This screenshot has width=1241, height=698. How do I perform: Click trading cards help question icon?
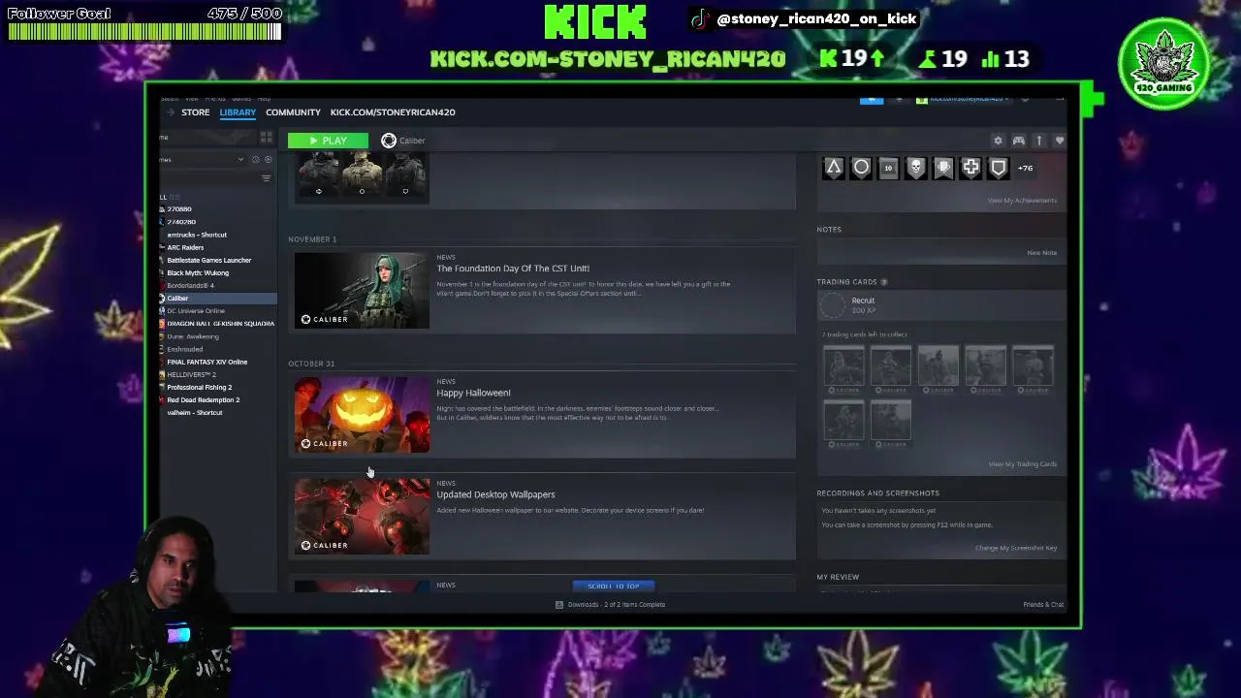tap(883, 282)
